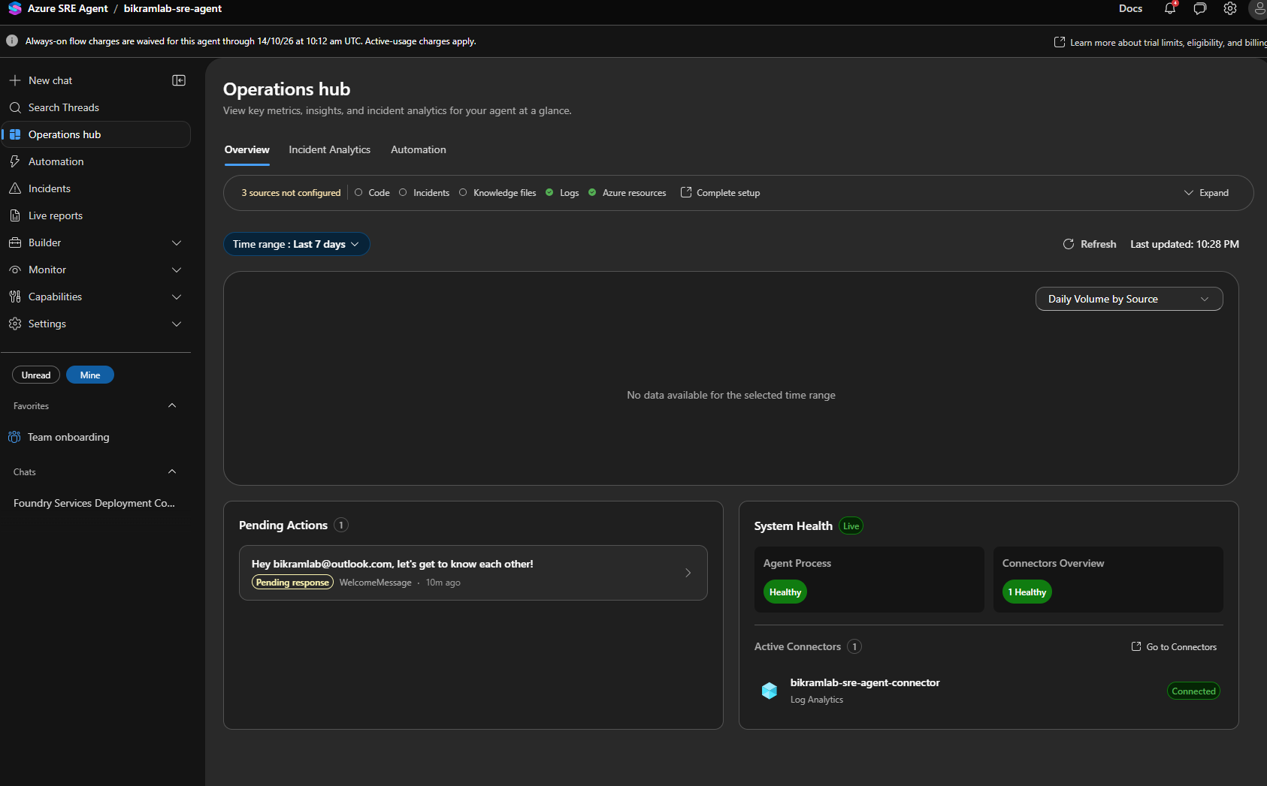Collapse the Chats section
The width and height of the screenshot is (1267, 786).
point(172,471)
